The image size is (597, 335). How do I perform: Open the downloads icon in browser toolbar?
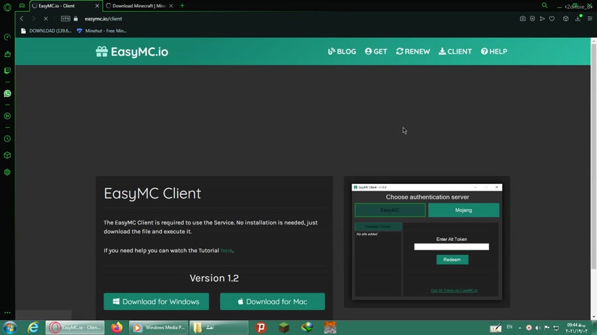(x=578, y=19)
